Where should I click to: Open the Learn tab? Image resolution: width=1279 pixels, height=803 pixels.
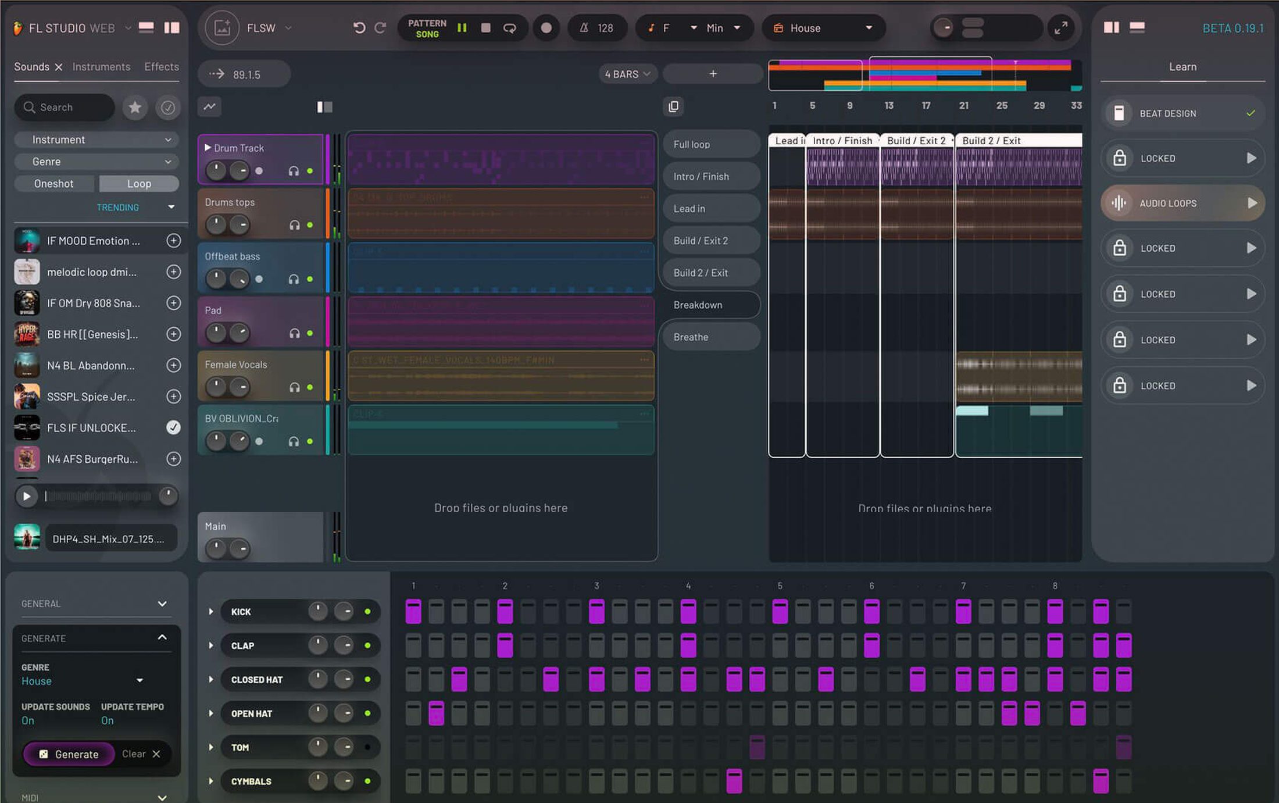[1182, 67]
